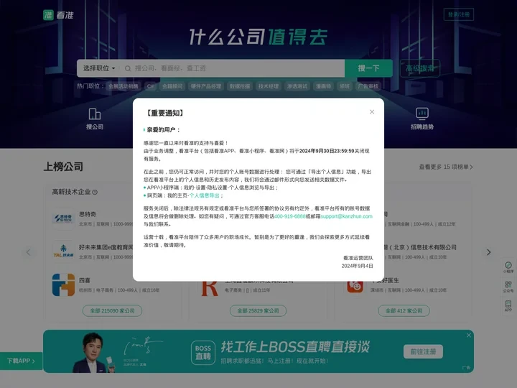Image resolution: width=517 pixels, height=388 pixels.
Task: Select hot job tag 硬件产品经理
Action: tap(206, 86)
